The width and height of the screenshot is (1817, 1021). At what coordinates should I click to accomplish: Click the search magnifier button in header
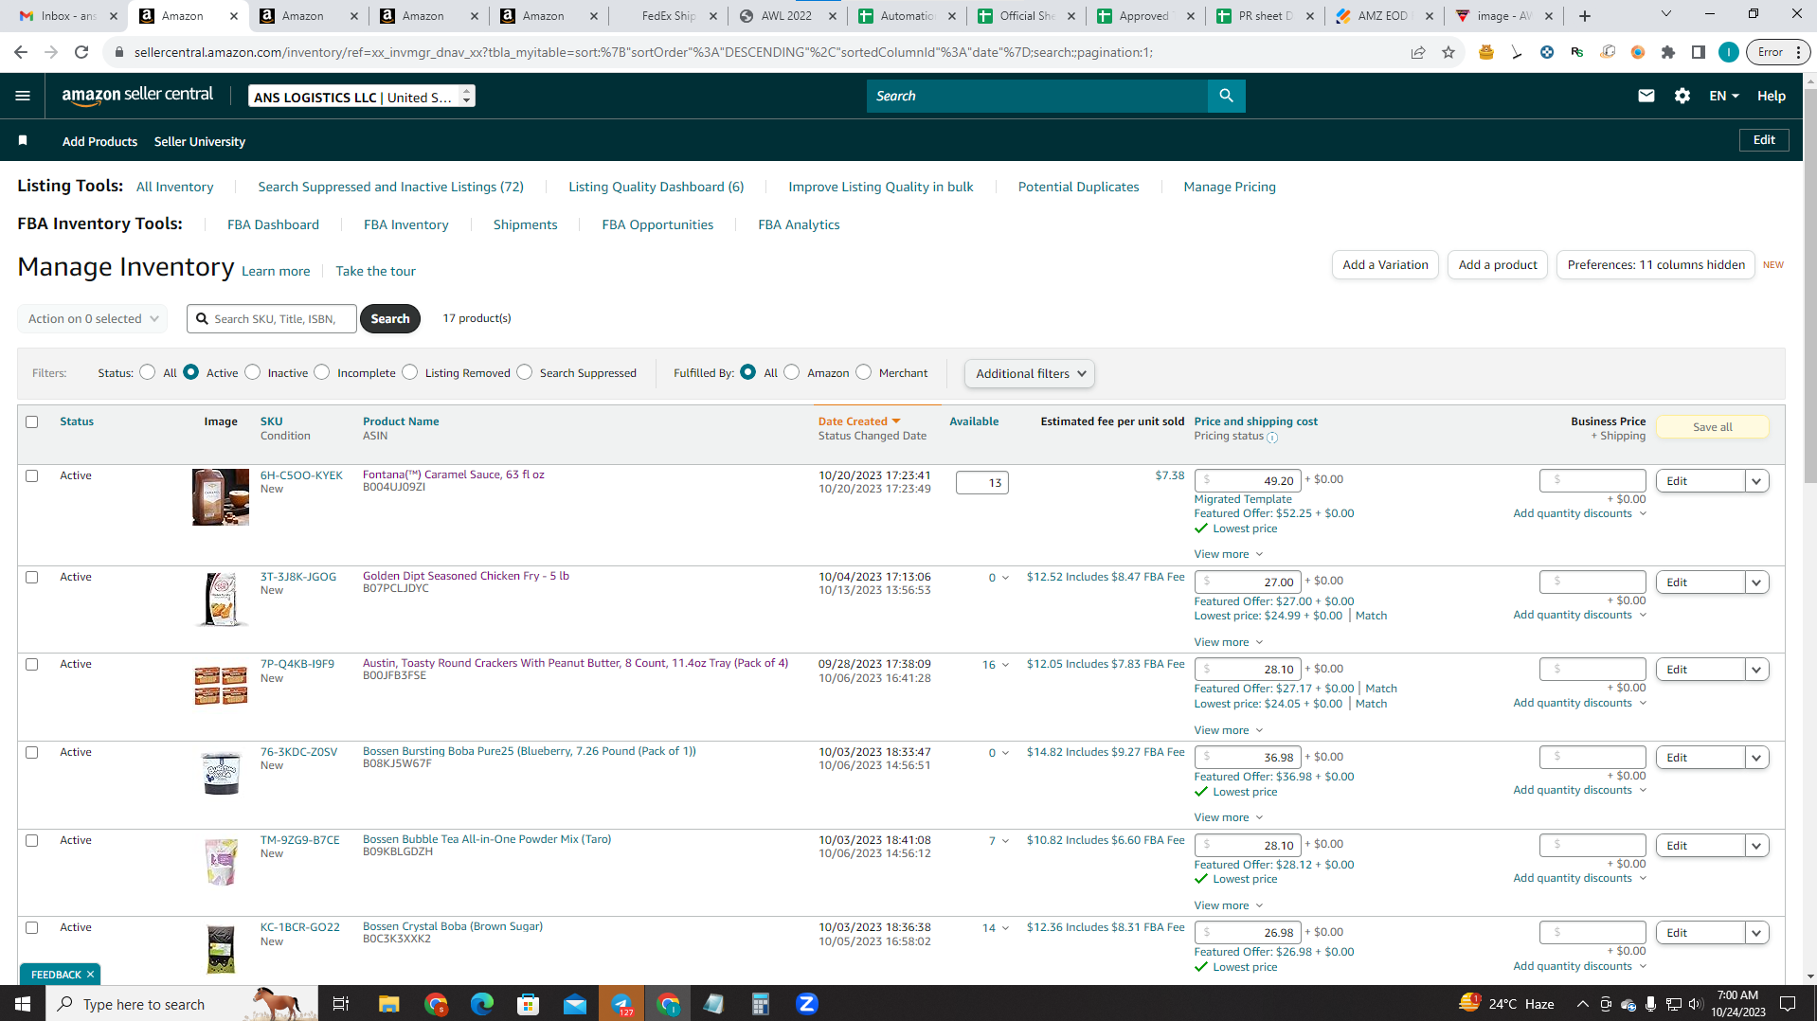(1226, 96)
